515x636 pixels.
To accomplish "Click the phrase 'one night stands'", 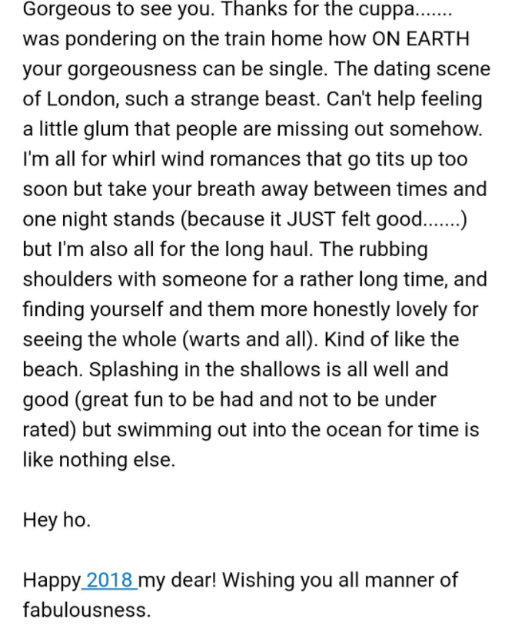I will click(x=98, y=220).
